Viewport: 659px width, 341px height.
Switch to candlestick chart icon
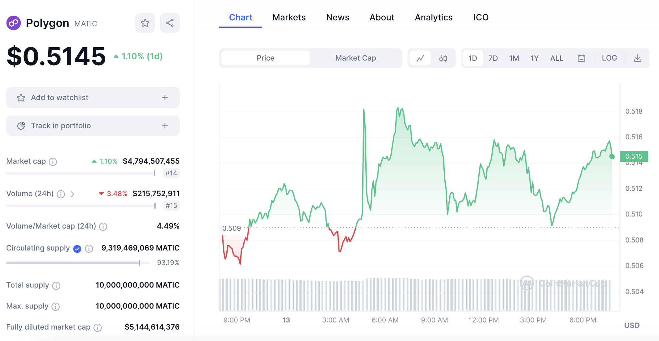coord(443,58)
